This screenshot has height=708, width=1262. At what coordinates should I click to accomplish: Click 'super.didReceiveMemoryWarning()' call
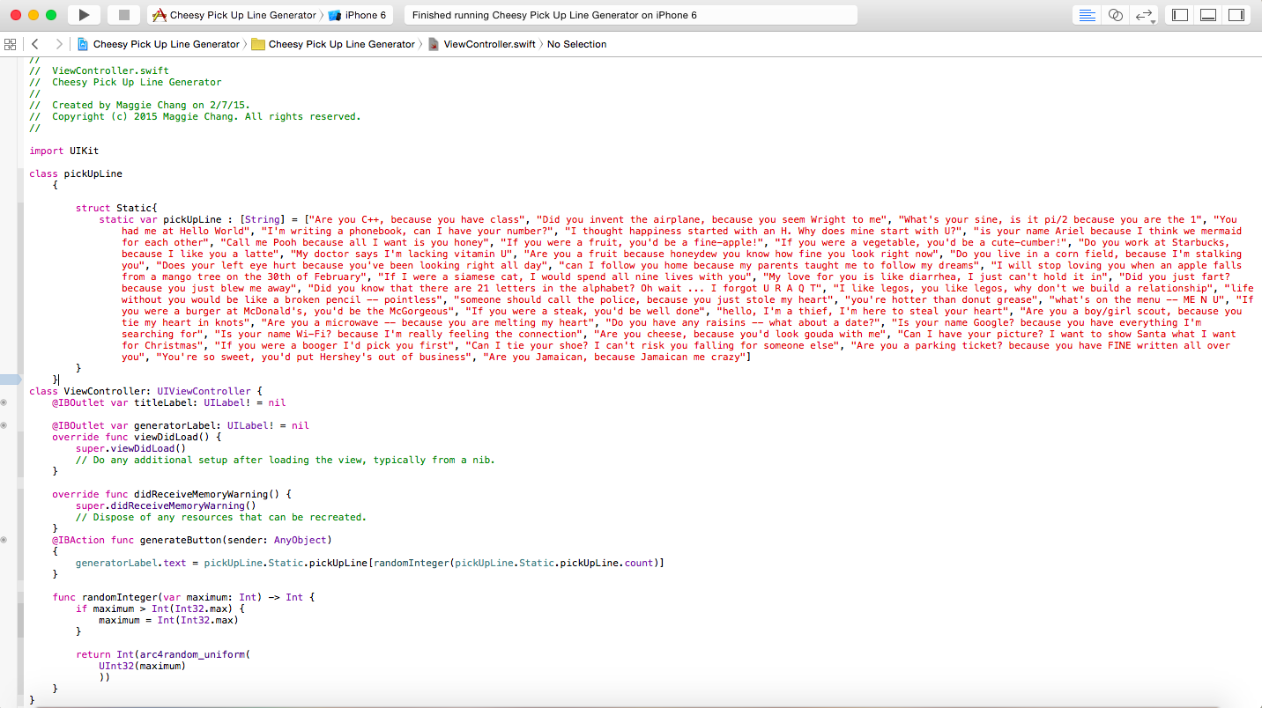point(166,505)
